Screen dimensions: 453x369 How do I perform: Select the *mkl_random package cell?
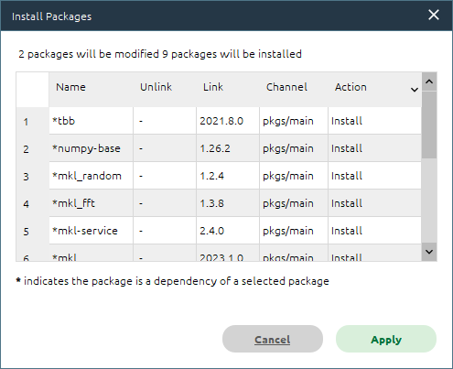click(91, 176)
